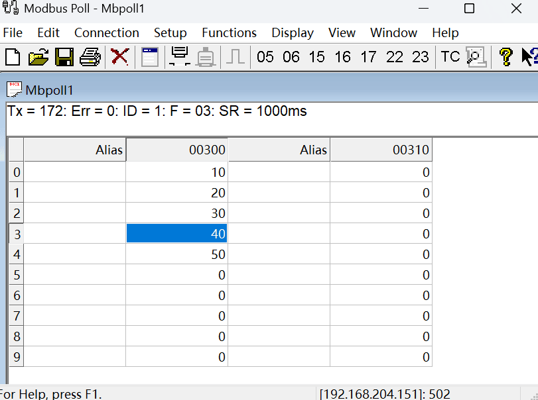Click the Connect icon in the toolbar
The height and width of the screenshot is (400, 538).
(180, 57)
